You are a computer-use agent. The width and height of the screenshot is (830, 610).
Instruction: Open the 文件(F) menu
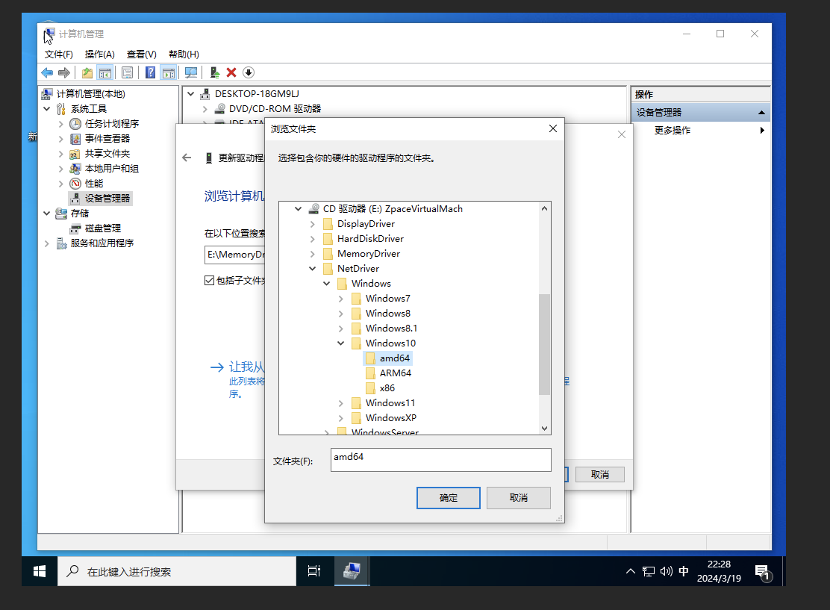pos(59,54)
